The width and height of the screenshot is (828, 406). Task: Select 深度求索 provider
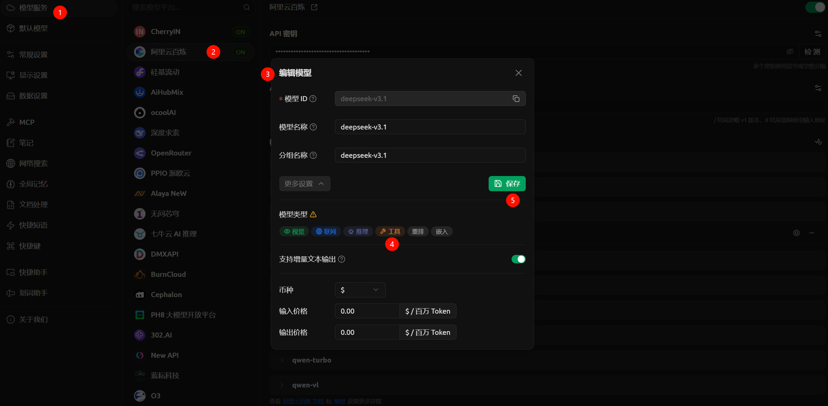click(190, 133)
